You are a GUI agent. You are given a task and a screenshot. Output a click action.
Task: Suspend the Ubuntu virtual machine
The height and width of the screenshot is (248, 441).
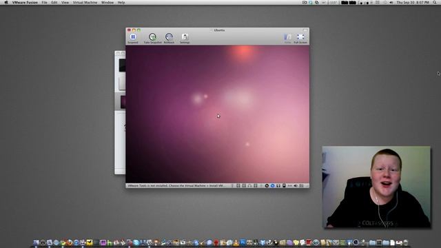coord(133,39)
